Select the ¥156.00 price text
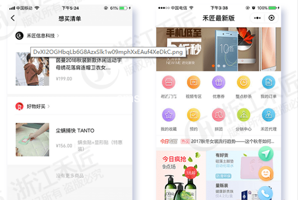Image resolution: width=298 pixels, height=200 pixels. 64,146
